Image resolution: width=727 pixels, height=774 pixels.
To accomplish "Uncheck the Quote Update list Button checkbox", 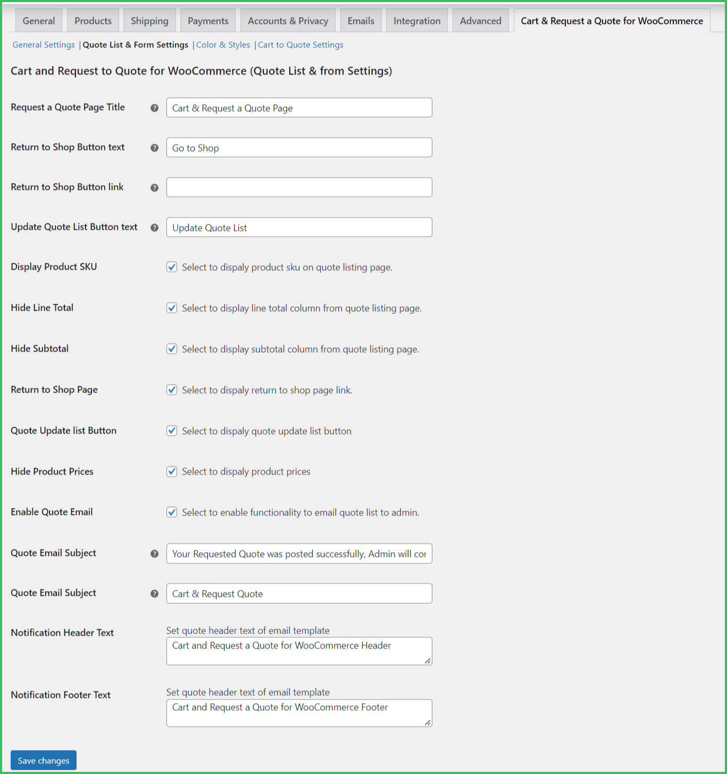I will [172, 431].
